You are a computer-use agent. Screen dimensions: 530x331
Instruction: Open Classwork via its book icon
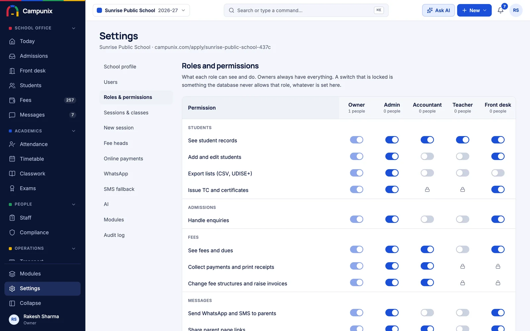pos(12,174)
